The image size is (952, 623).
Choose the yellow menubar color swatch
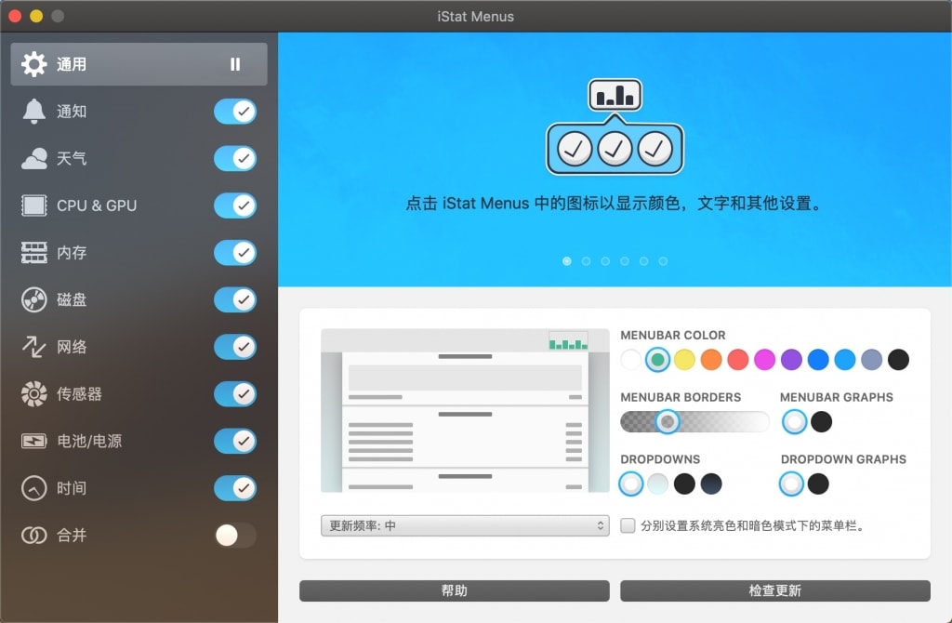click(x=684, y=360)
